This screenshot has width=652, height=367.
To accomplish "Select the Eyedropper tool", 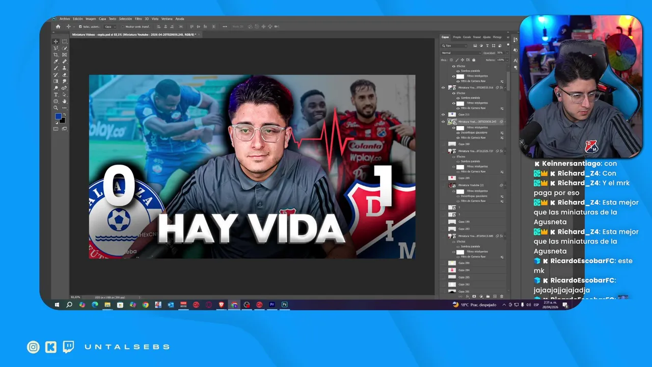I will (x=56, y=61).
